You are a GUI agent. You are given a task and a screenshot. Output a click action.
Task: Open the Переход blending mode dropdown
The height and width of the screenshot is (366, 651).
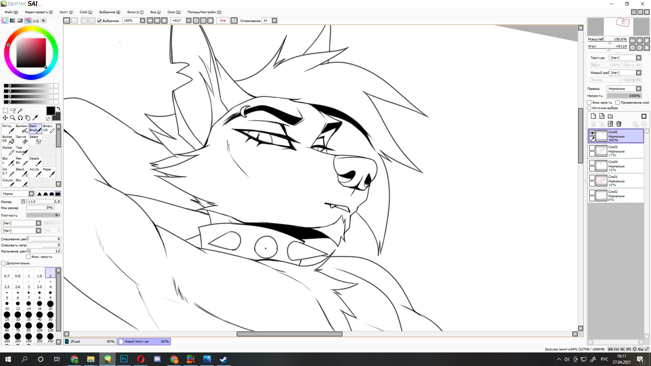click(624, 89)
